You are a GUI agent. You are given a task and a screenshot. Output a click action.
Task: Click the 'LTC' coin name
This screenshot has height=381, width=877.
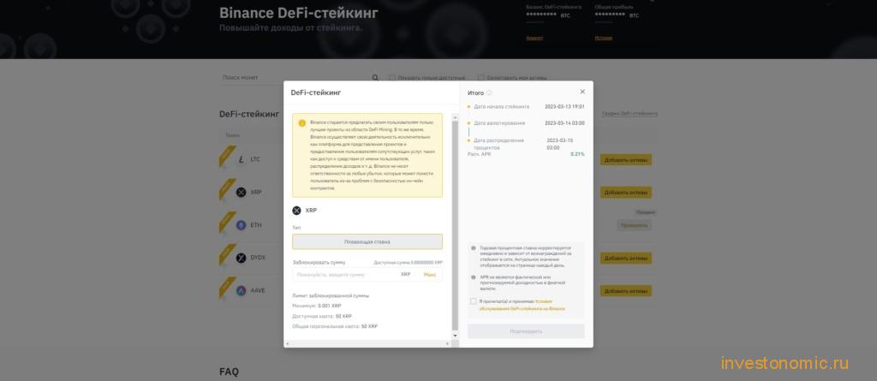(x=255, y=159)
